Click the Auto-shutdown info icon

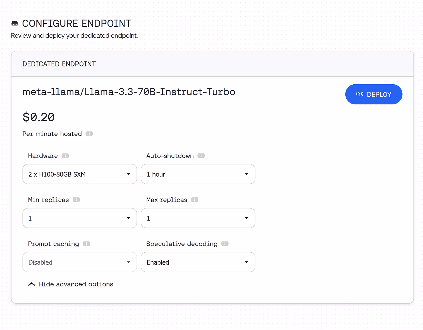pyautogui.click(x=201, y=156)
